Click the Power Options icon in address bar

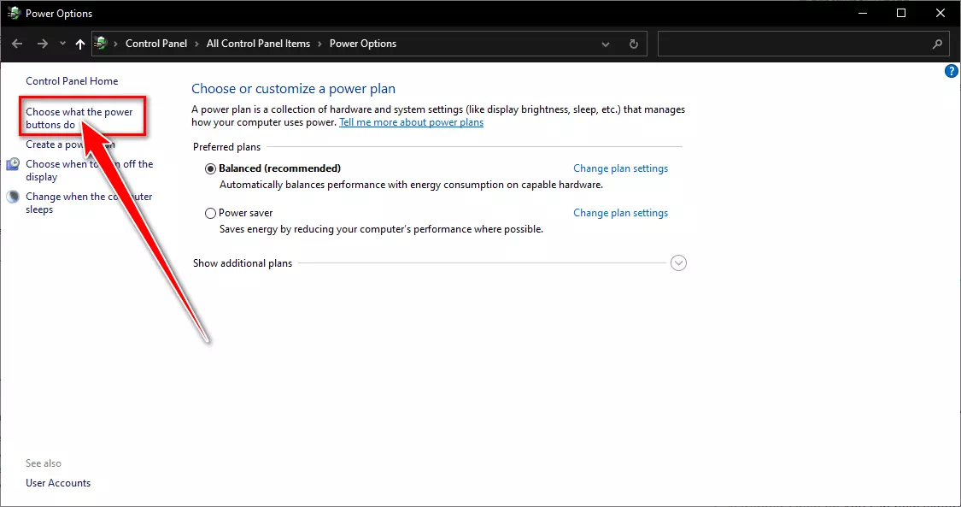coord(102,44)
